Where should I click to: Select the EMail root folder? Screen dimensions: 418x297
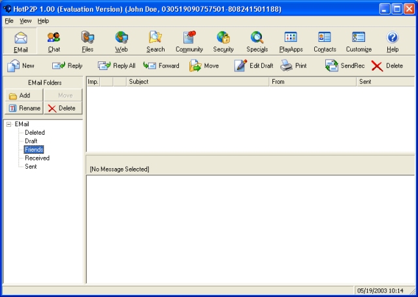(22, 124)
